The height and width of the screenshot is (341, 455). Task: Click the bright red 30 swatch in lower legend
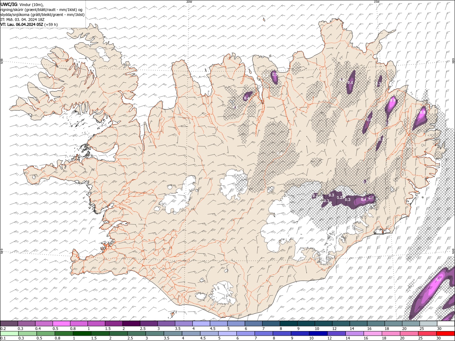[445, 334]
